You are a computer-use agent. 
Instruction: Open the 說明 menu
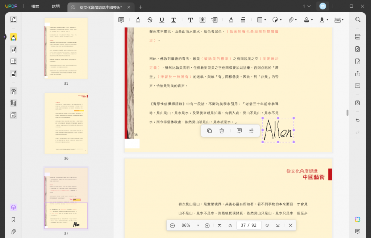point(56,7)
